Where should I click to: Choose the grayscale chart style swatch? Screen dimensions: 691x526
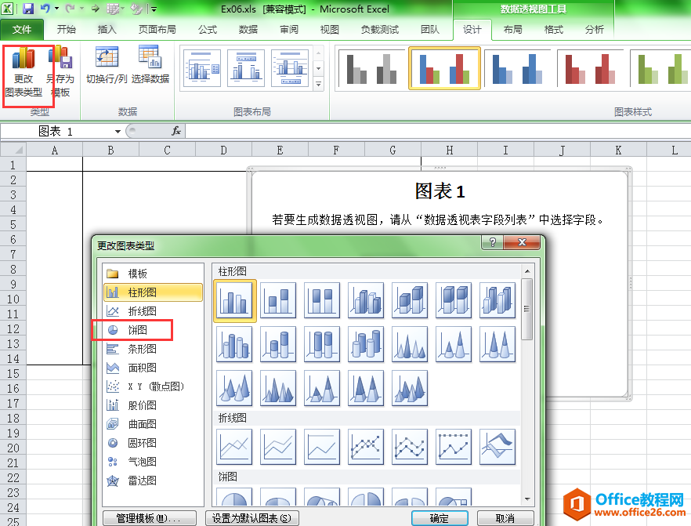(x=371, y=68)
